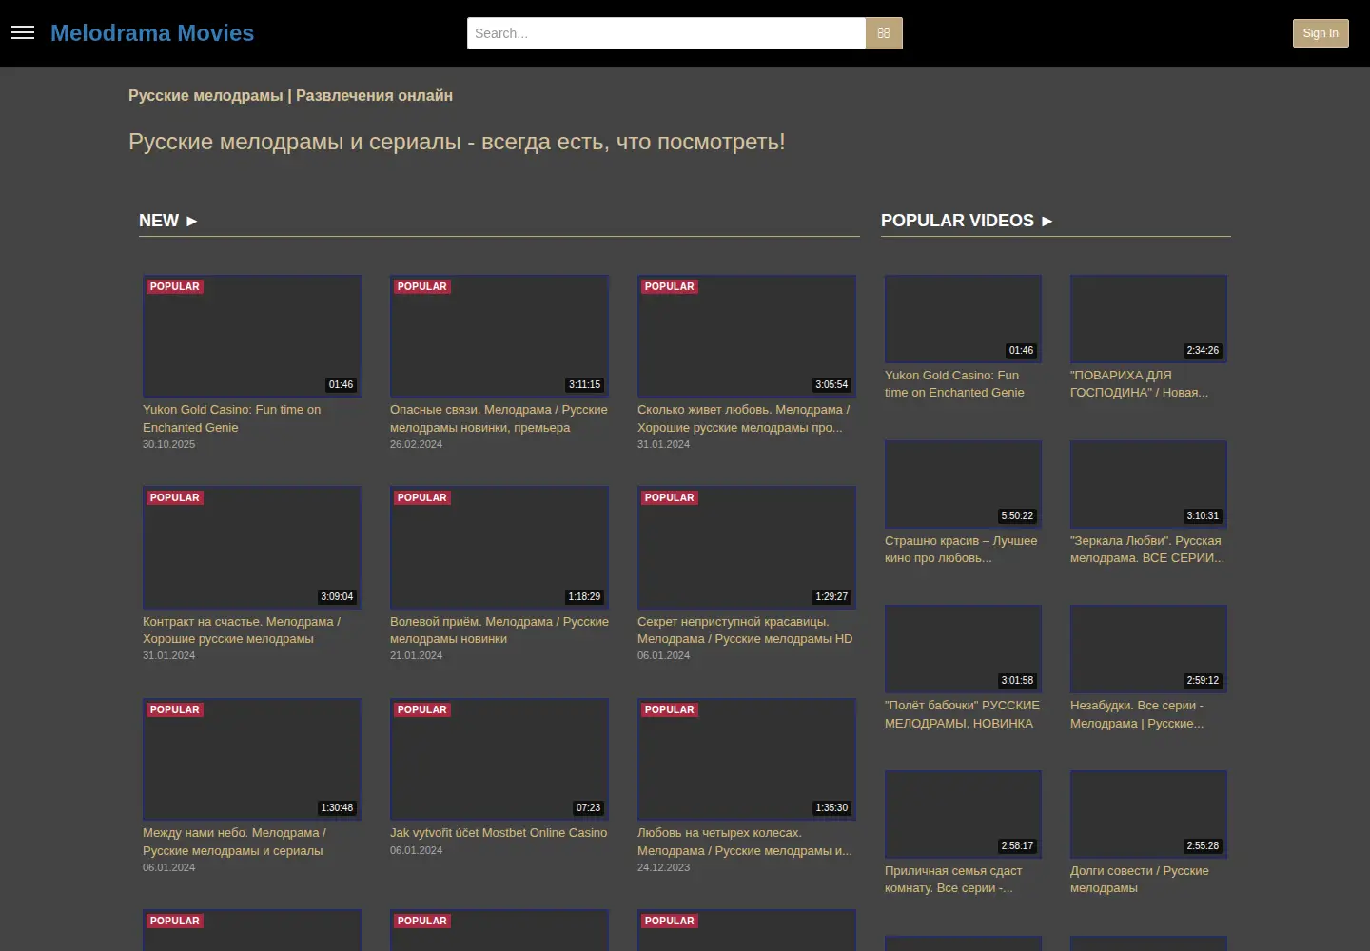Focus the Search input field
Image resolution: width=1370 pixels, height=951 pixels.
point(666,33)
